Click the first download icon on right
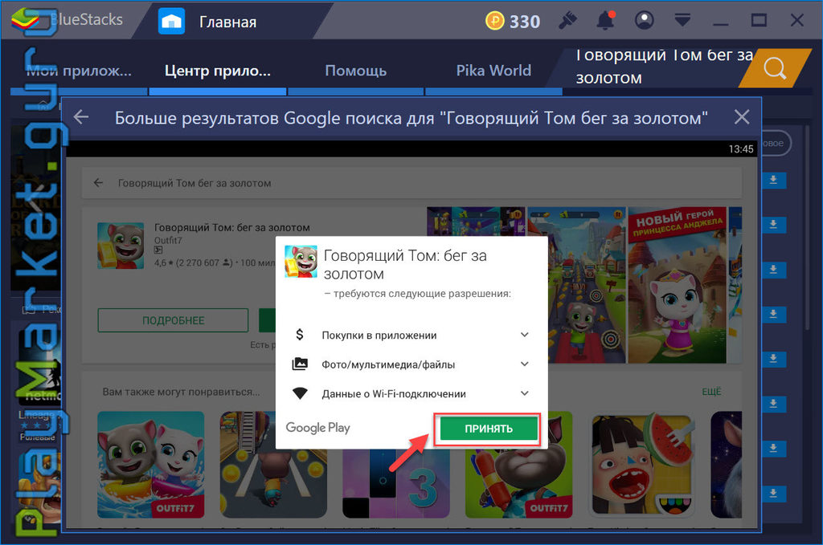This screenshot has width=823, height=545. pos(773,181)
